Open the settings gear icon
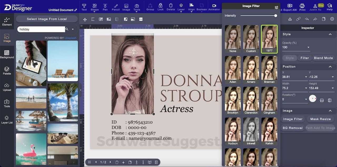The image size is (337, 167). [x=332, y=19]
